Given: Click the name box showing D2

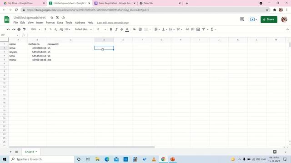Looking at the screenshot, I should tap(9, 35).
